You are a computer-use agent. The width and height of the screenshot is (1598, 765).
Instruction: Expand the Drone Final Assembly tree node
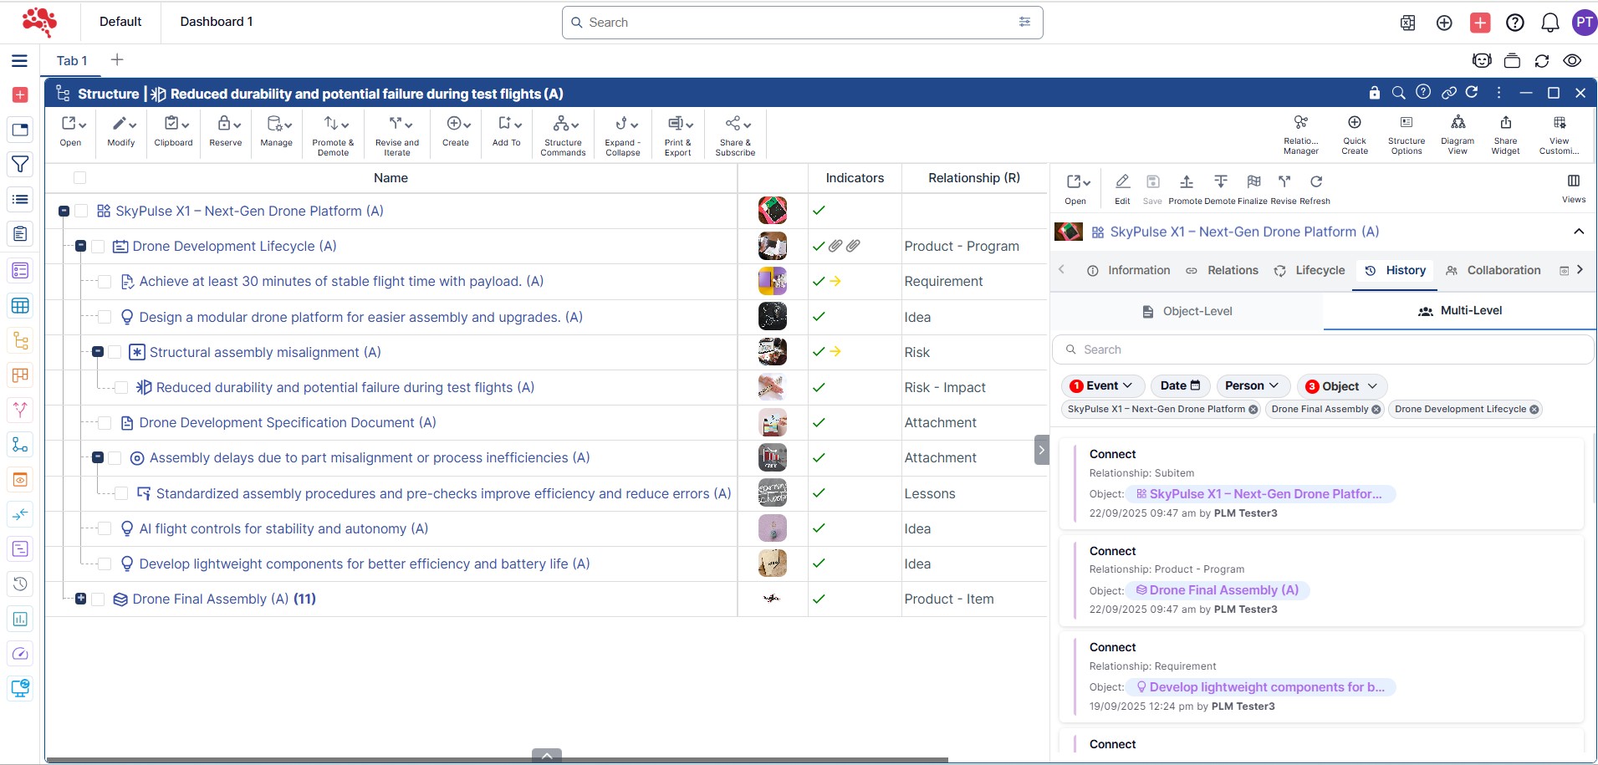[x=80, y=599]
